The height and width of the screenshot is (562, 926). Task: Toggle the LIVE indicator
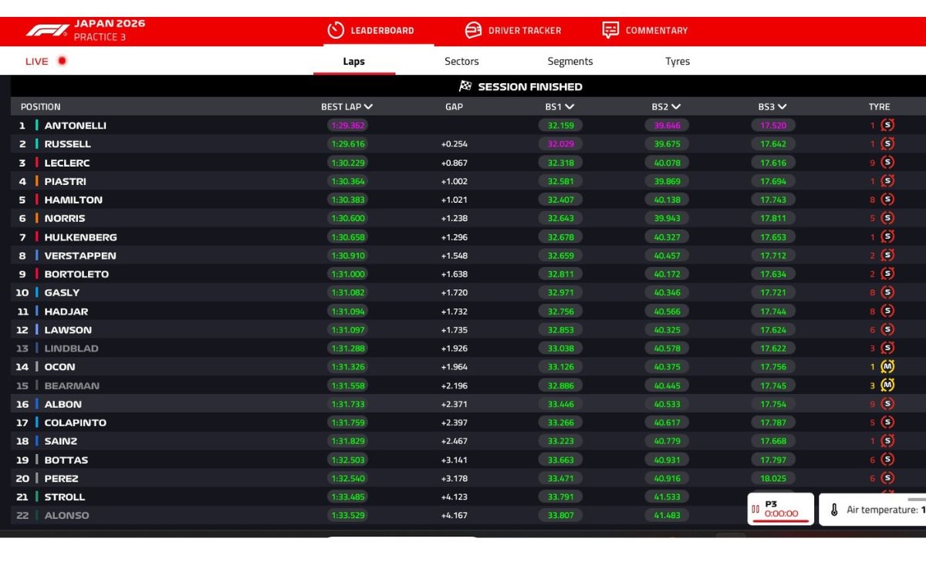(x=43, y=60)
